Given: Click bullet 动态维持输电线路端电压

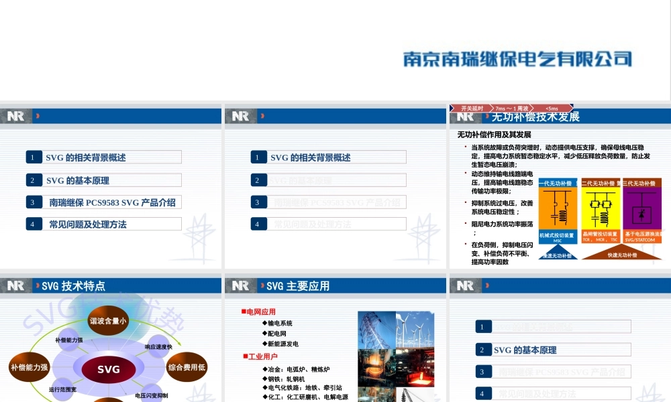Looking at the screenshot, I should [x=503, y=182].
